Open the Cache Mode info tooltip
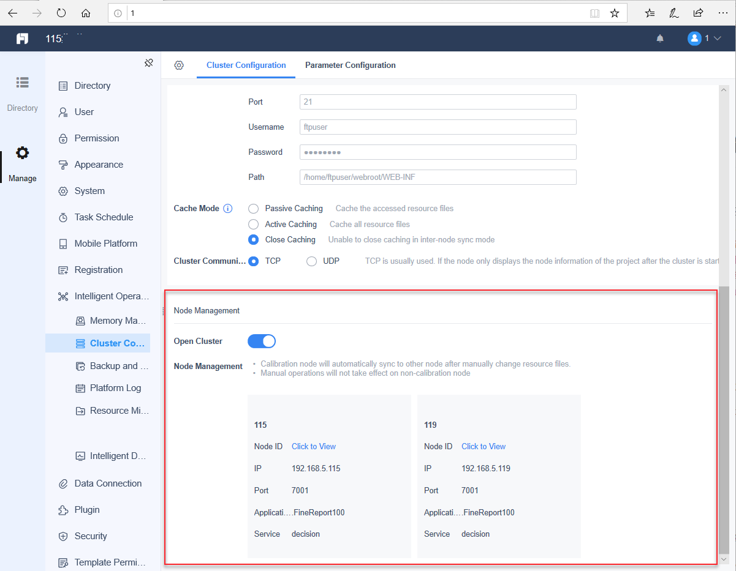This screenshot has height=571, width=736. [x=227, y=208]
